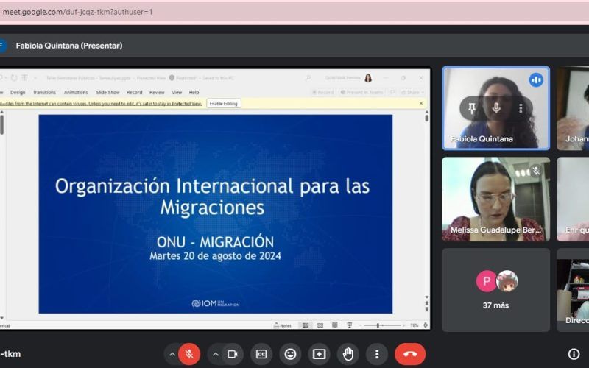Click the Enable Editing button
The image size is (589, 368).
pyautogui.click(x=224, y=104)
